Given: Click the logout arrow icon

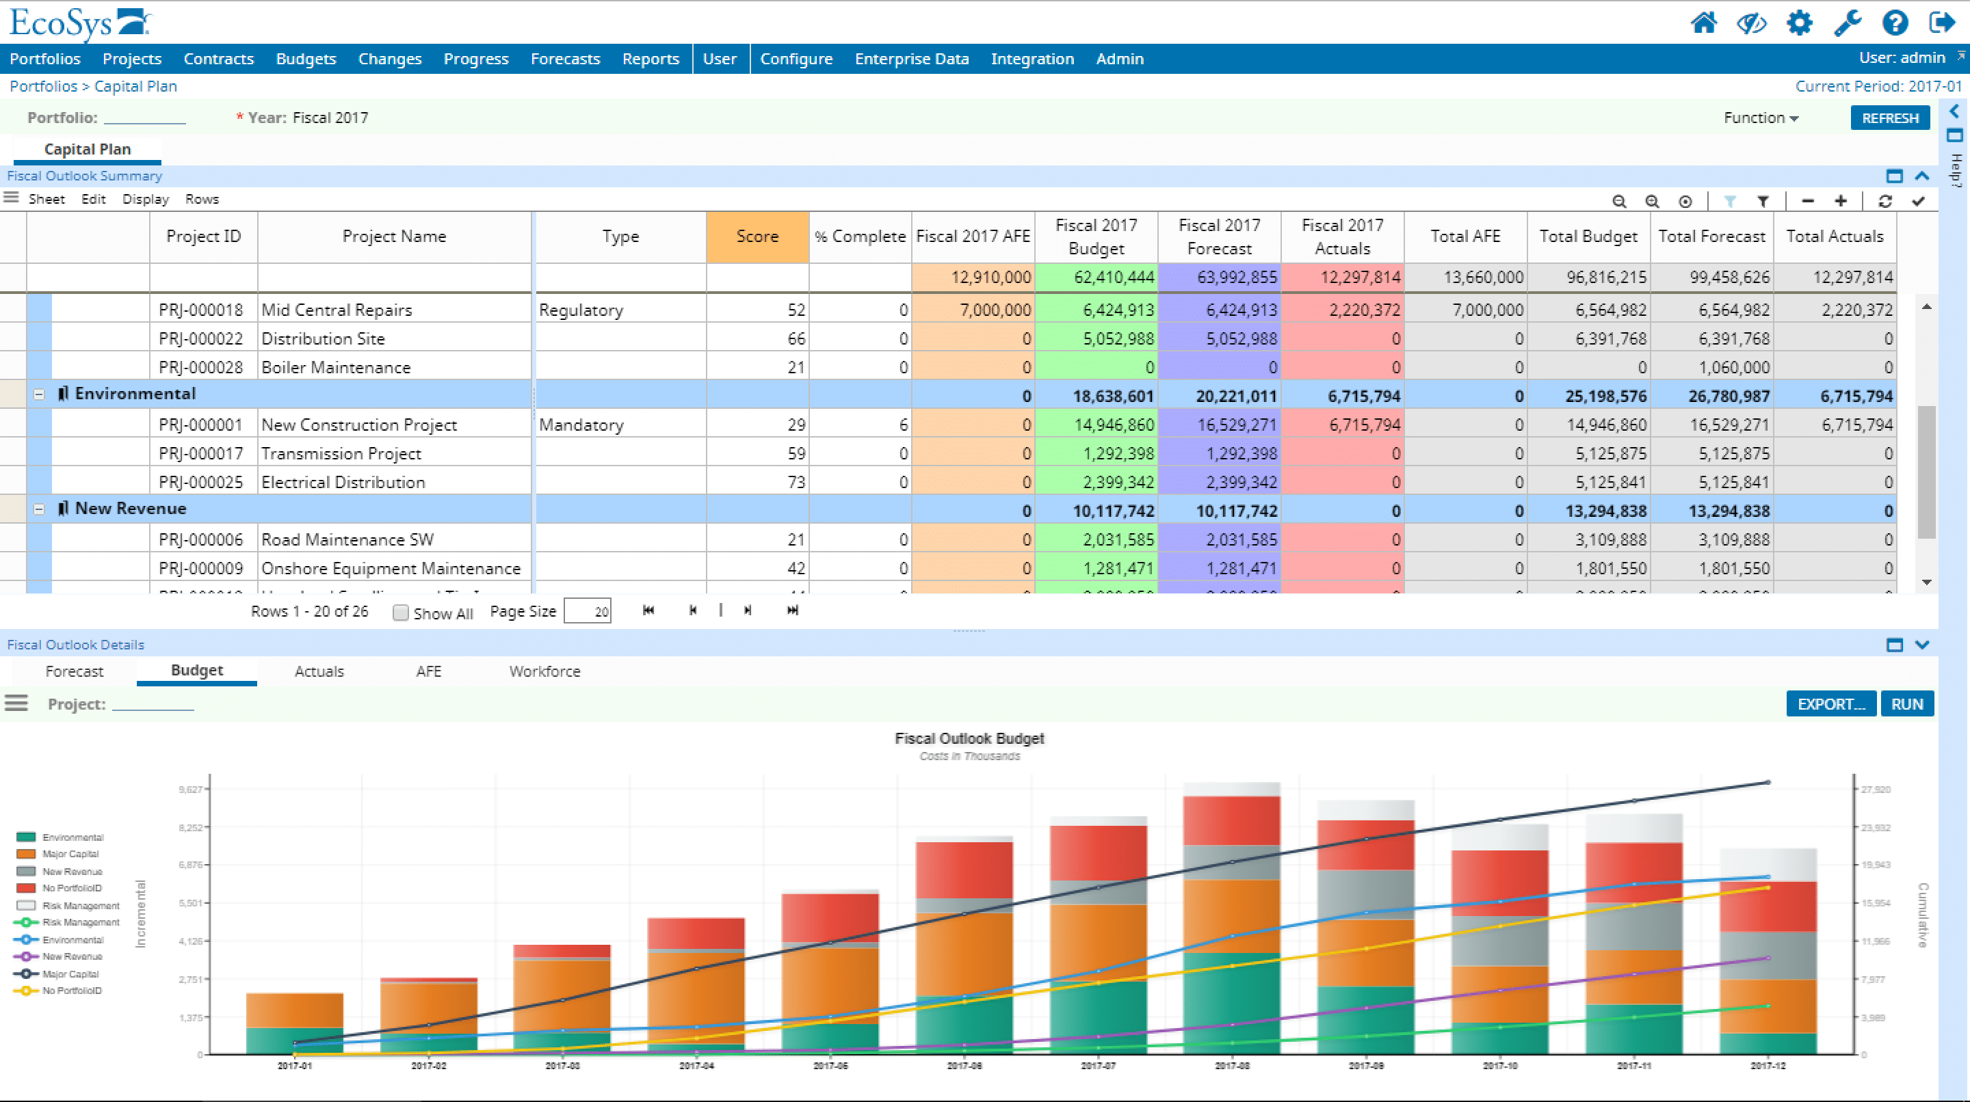Looking at the screenshot, I should tap(1942, 23).
